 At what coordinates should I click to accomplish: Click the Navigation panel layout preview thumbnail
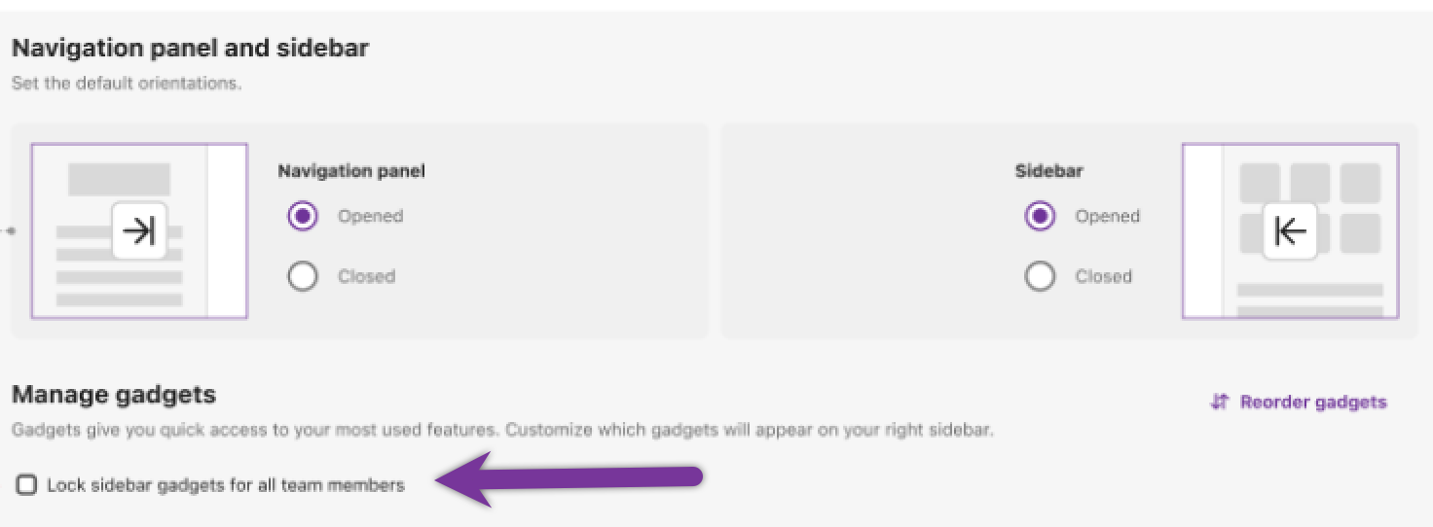[x=139, y=230]
